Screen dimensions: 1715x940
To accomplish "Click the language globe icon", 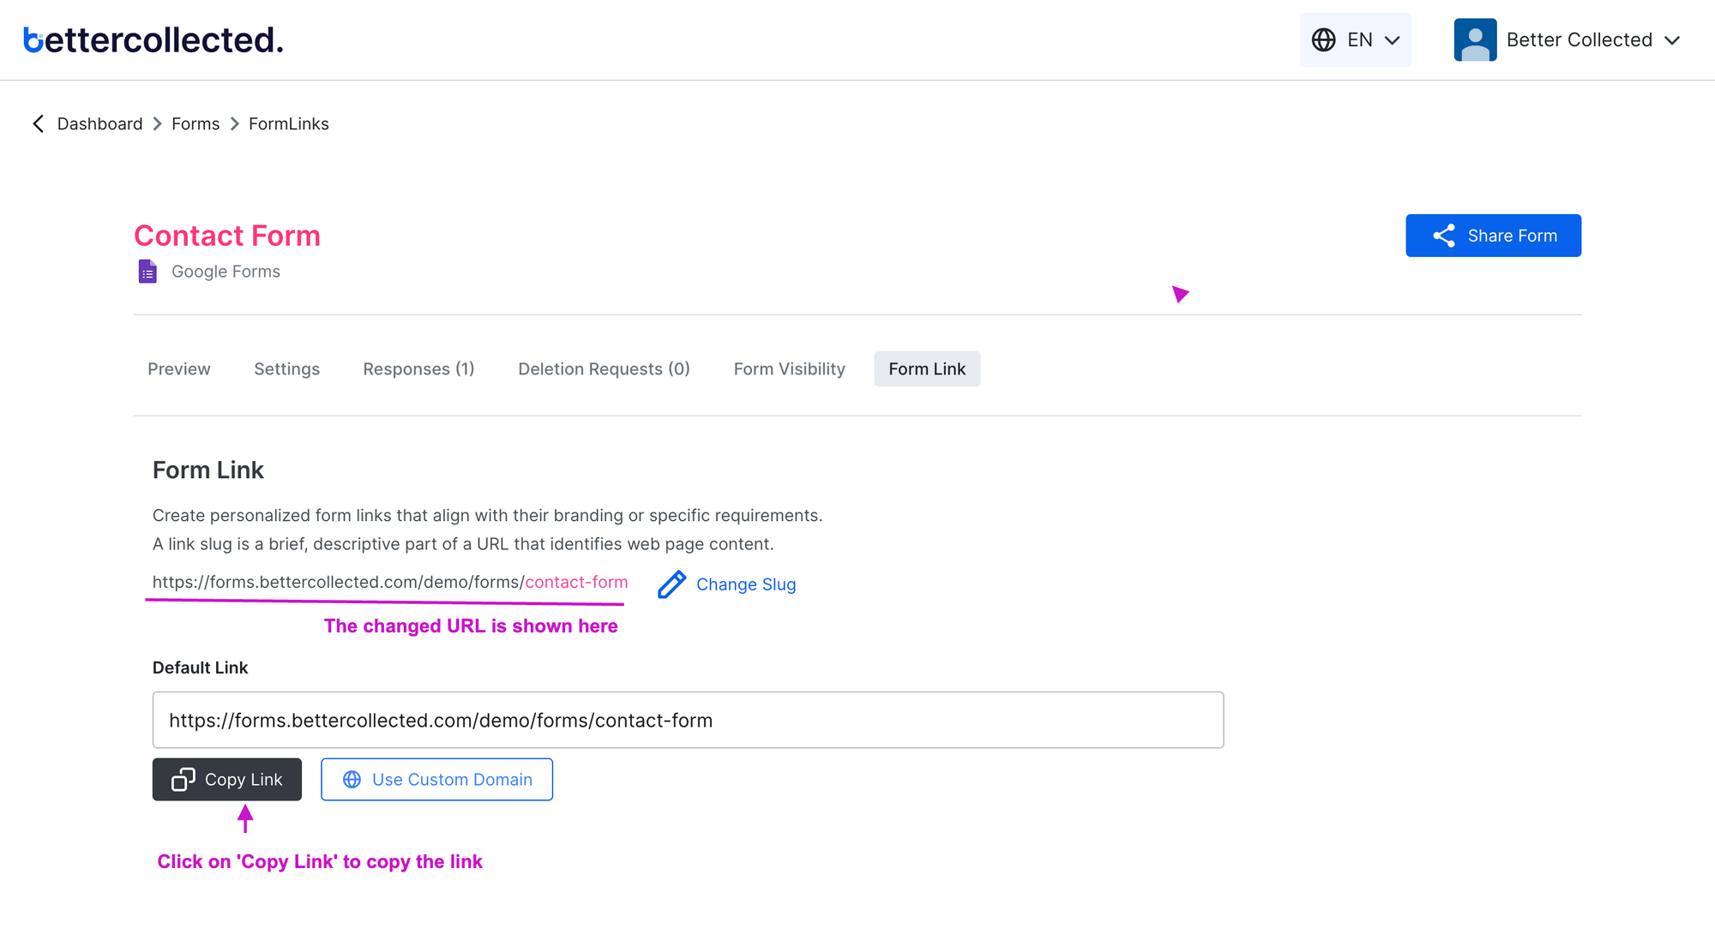I will [1323, 39].
